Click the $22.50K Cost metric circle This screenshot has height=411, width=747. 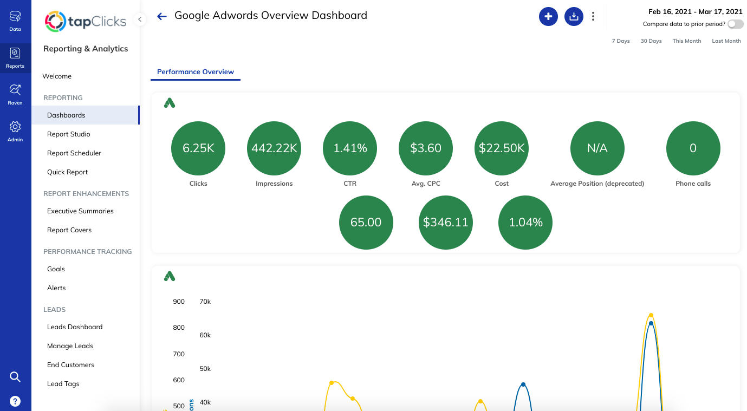(502, 148)
